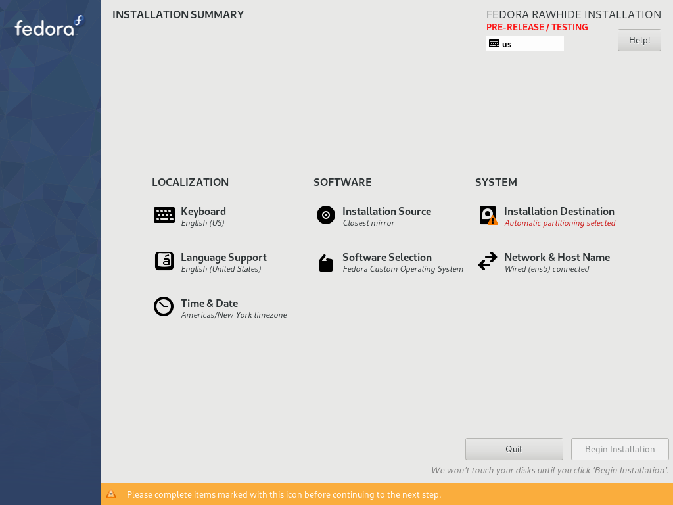Click the INSTALLATION SUMMARY title

click(x=178, y=14)
